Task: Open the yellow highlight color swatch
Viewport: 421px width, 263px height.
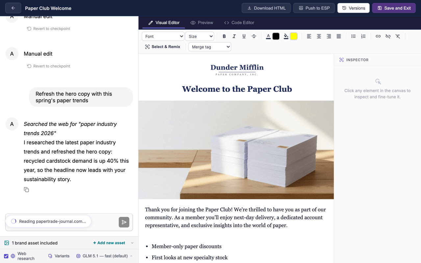Action: 294,36
